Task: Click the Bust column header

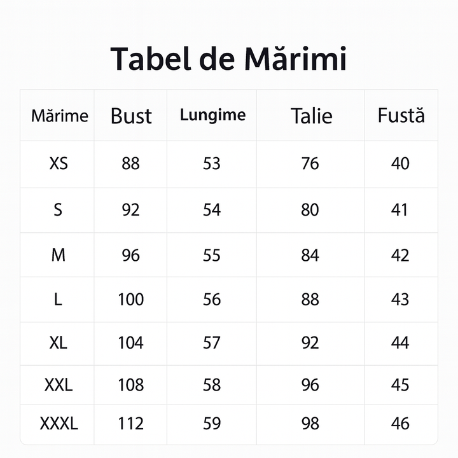Action: 131,116
